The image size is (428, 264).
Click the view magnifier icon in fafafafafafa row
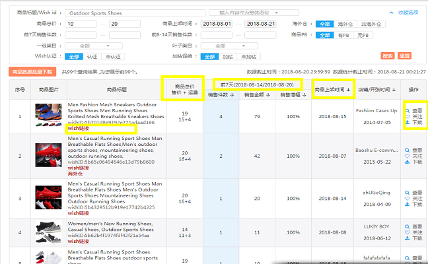point(407,258)
